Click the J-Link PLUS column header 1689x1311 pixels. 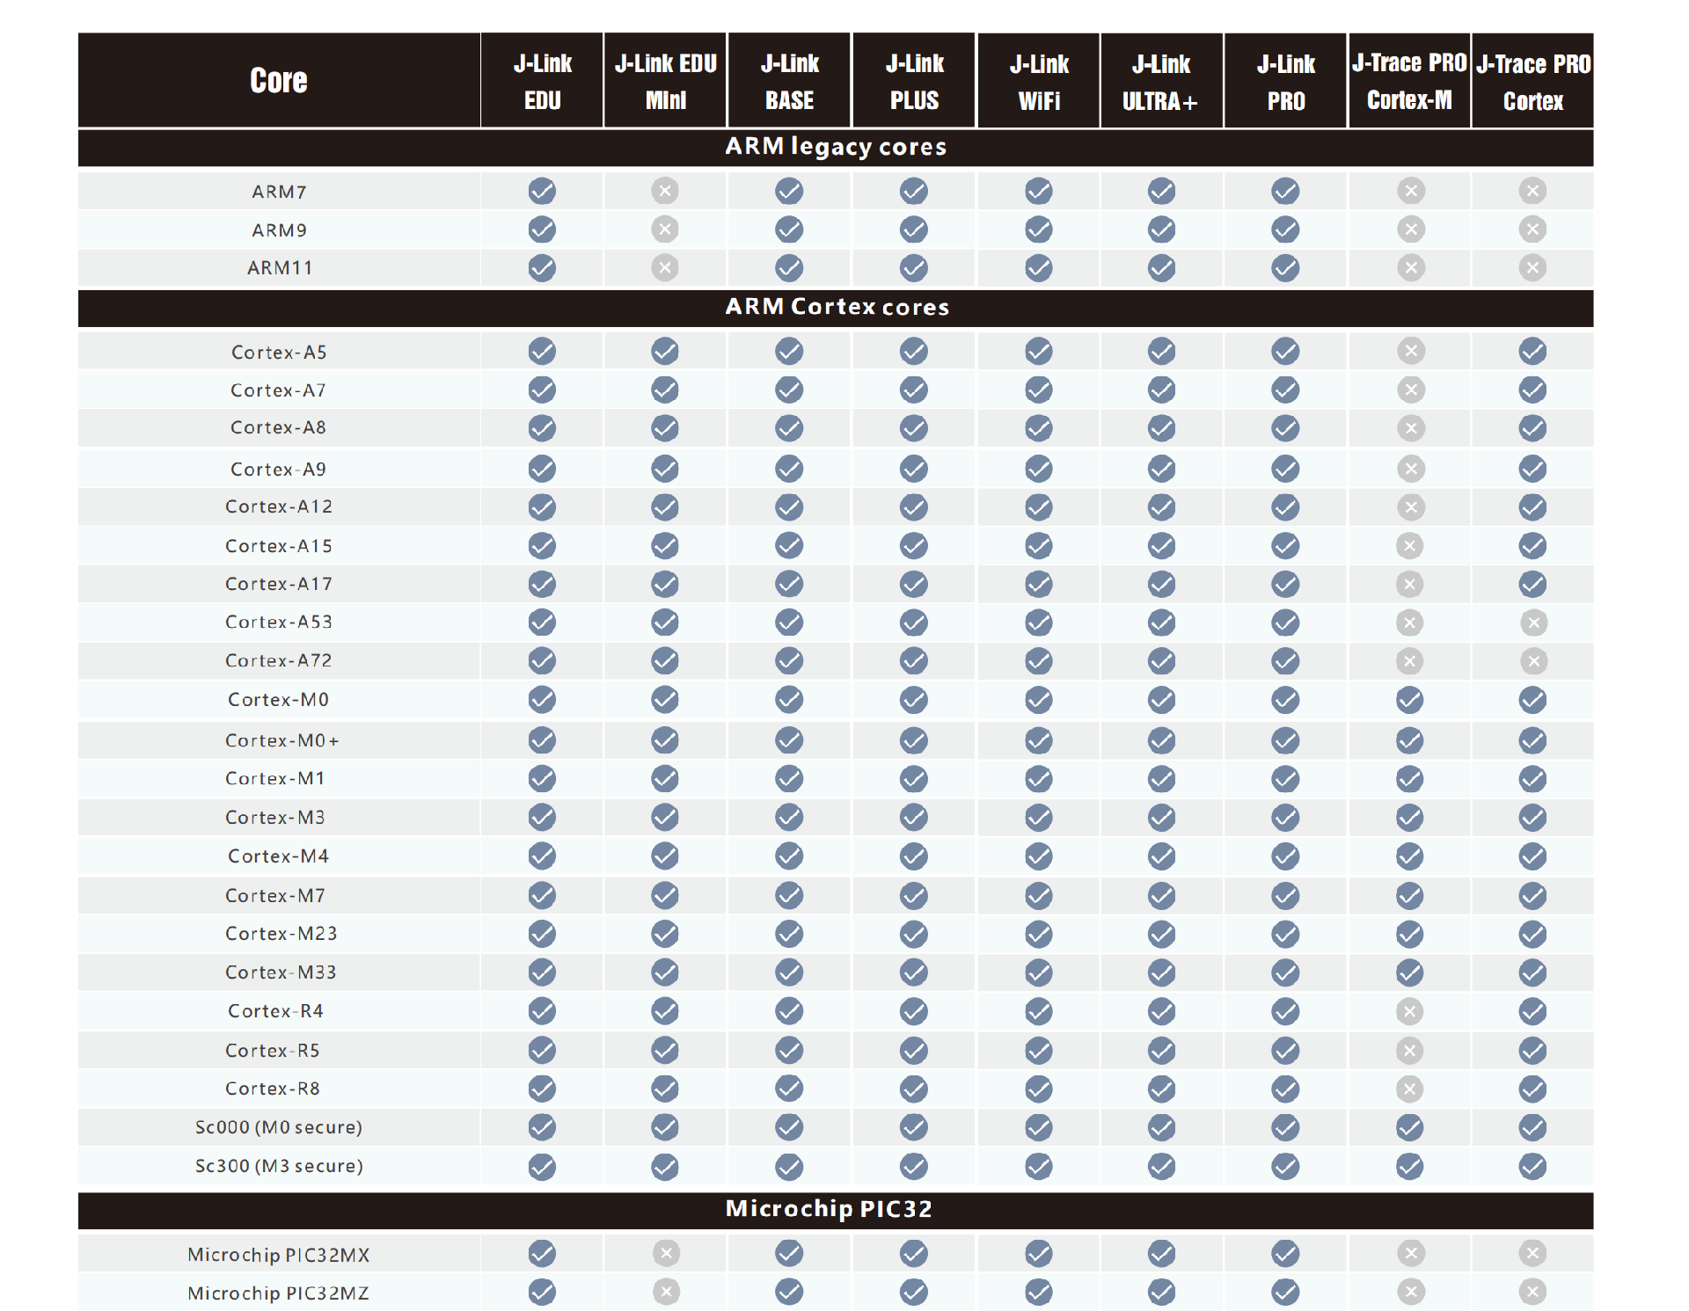(x=914, y=81)
